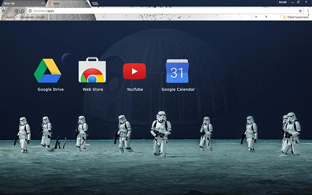Focus the chrome://apps address bar
This screenshot has width=312, height=195.
tap(165, 11)
